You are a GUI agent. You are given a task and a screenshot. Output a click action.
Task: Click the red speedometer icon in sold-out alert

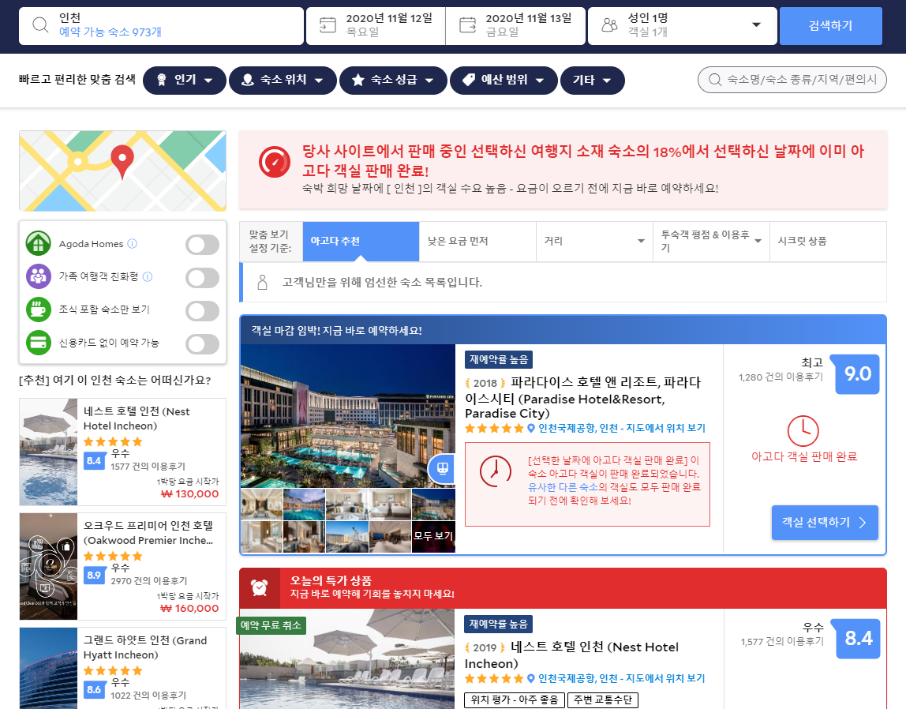pos(274,162)
